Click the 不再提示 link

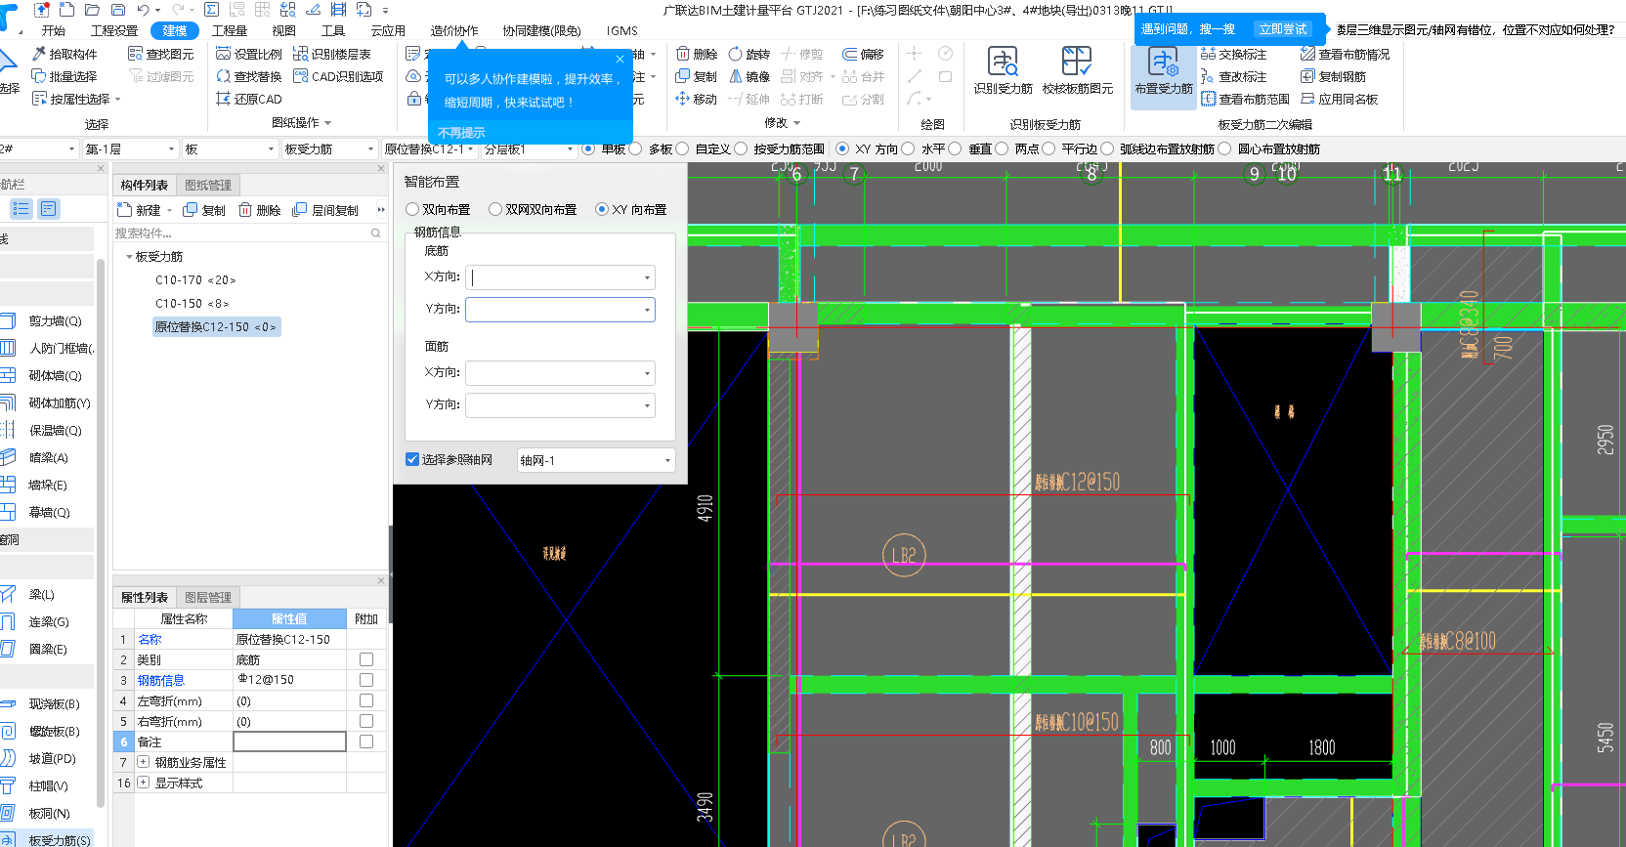pyautogui.click(x=461, y=132)
